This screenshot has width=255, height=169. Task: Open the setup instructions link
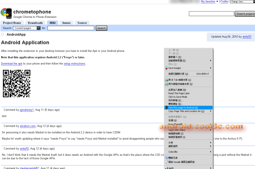tap(74, 63)
